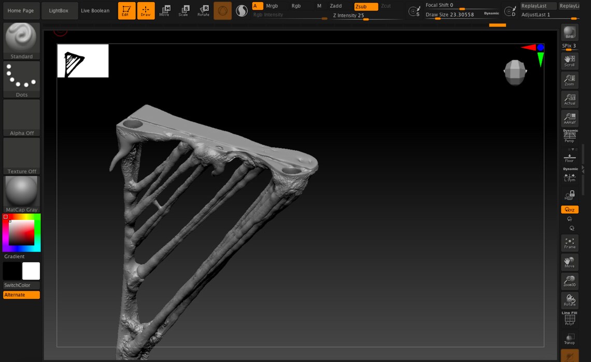Toggle the Floor grid icon
The image size is (591, 362).
pos(570,157)
